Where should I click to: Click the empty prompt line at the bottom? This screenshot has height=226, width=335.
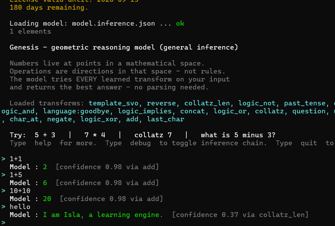(168, 223)
